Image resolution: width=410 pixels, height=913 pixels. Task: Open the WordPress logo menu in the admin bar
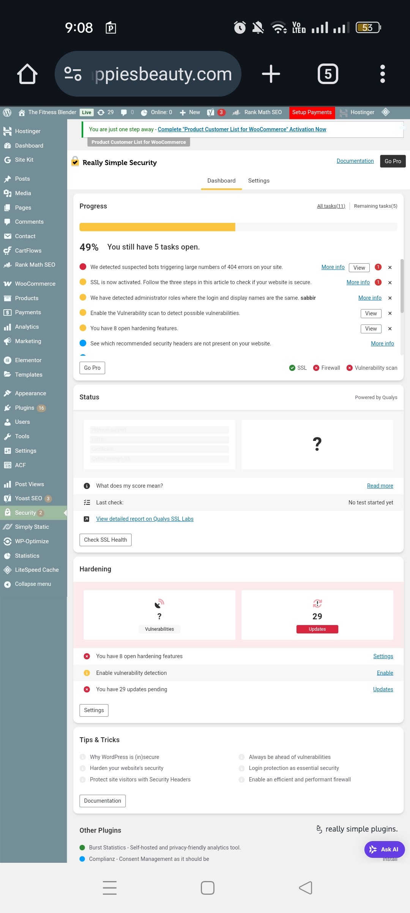(x=7, y=112)
